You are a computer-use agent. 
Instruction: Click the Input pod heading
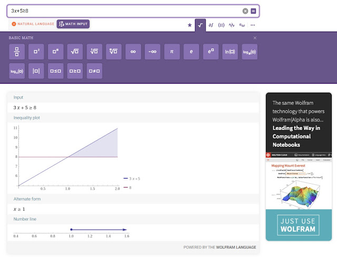click(x=18, y=97)
